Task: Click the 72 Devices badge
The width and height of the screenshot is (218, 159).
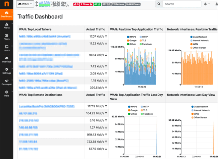Action: [x=118, y=4]
